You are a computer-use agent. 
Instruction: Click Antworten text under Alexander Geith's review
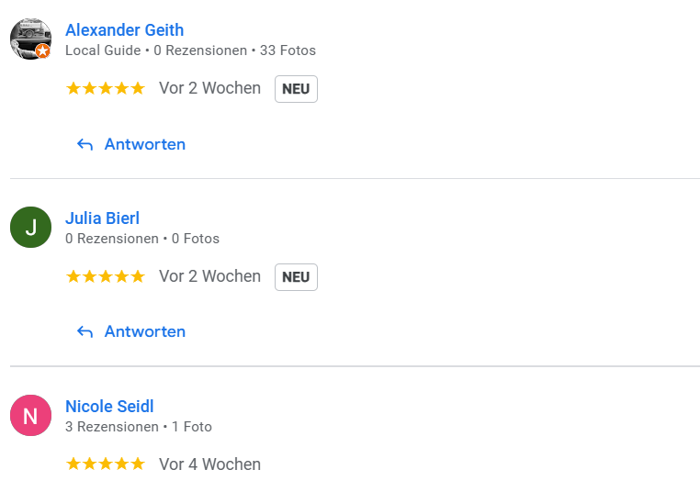pyautogui.click(x=145, y=144)
